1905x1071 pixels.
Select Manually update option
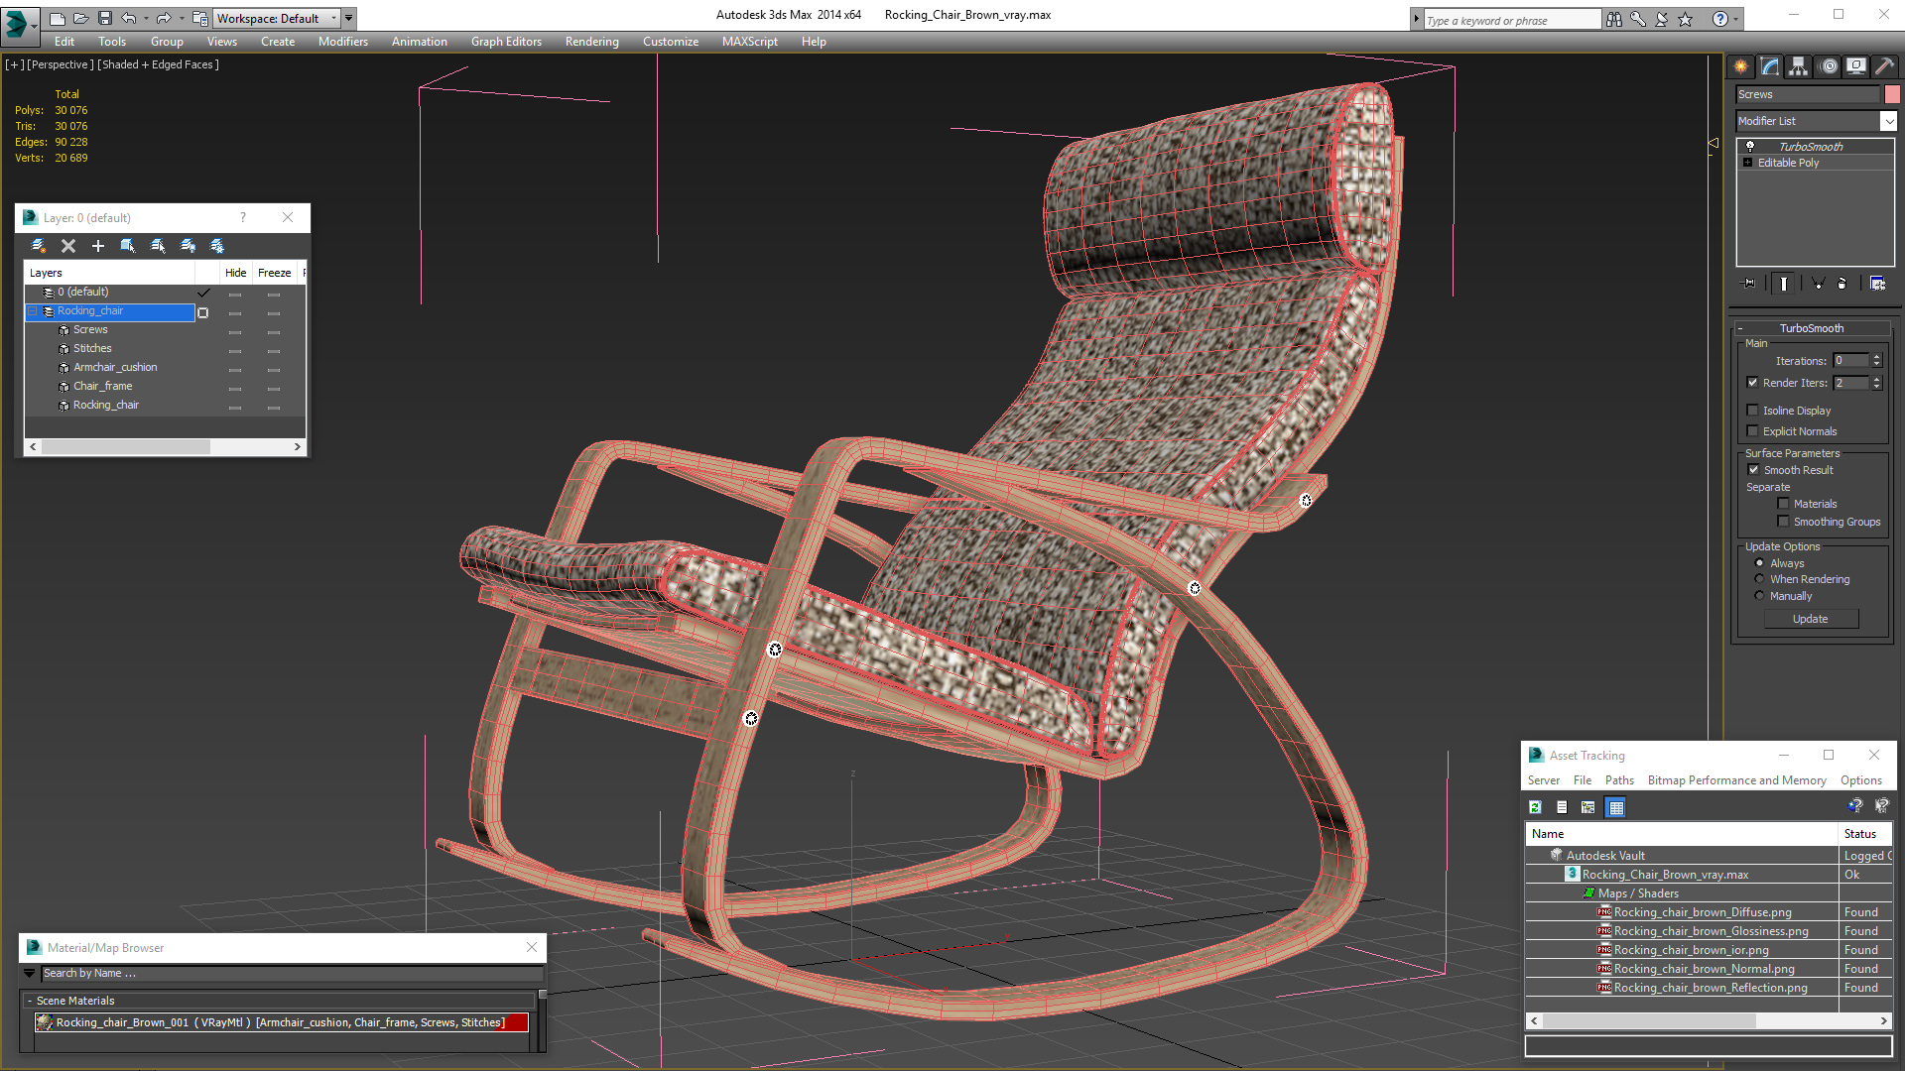coord(1760,596)
